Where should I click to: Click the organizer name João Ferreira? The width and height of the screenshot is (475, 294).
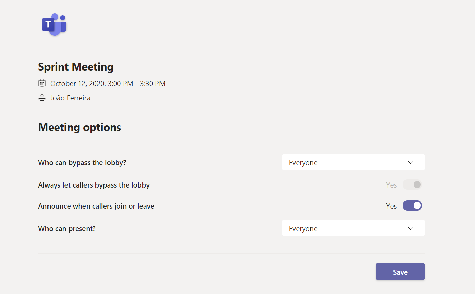pyautogui.click(x=70, y=98)
